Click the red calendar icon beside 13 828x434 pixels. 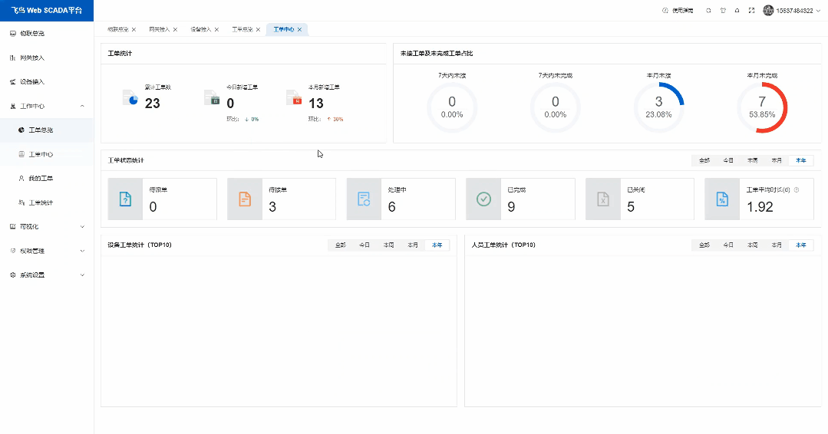pyautogui.click(x=294, y=97)
